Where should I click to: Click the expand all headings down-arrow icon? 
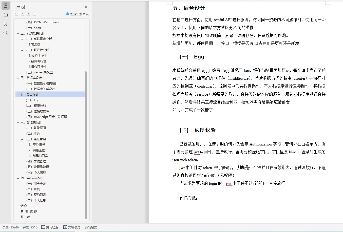click(16, 14)
